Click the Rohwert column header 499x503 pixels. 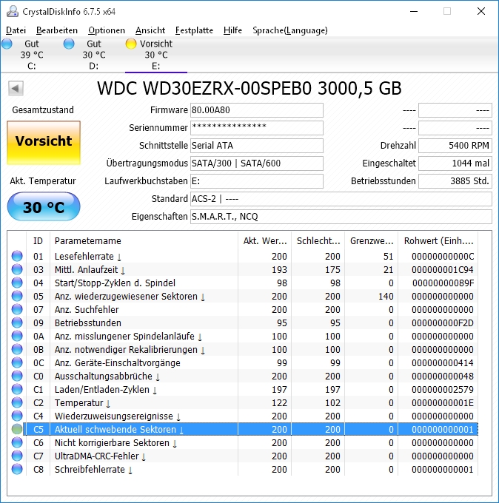[438, 241]
